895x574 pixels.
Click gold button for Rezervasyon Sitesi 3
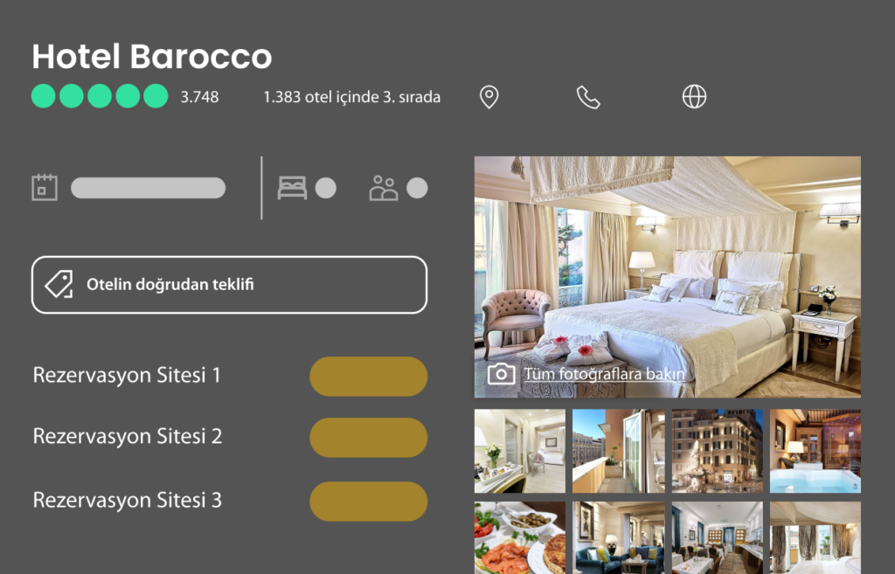(x=368, y=501)
